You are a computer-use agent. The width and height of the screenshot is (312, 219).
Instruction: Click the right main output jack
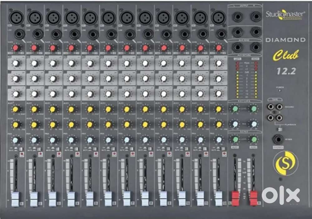click(x=256, y=17)
